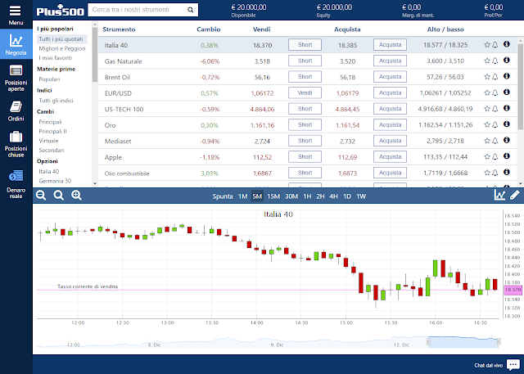524x374 pixels.
Task: Open the live chat speech bubble
Action: pos(513,365)
